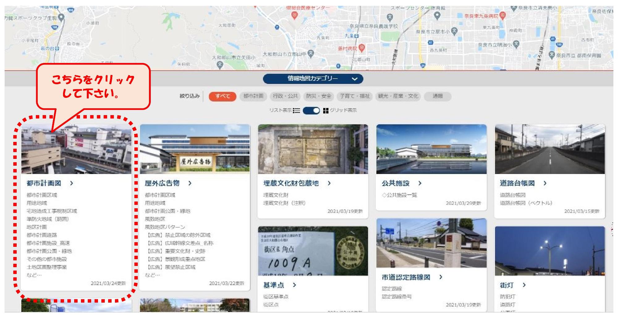Click chevron next to 基準点
The height and width of the screenshot is (315, 618).
[294, 285]
